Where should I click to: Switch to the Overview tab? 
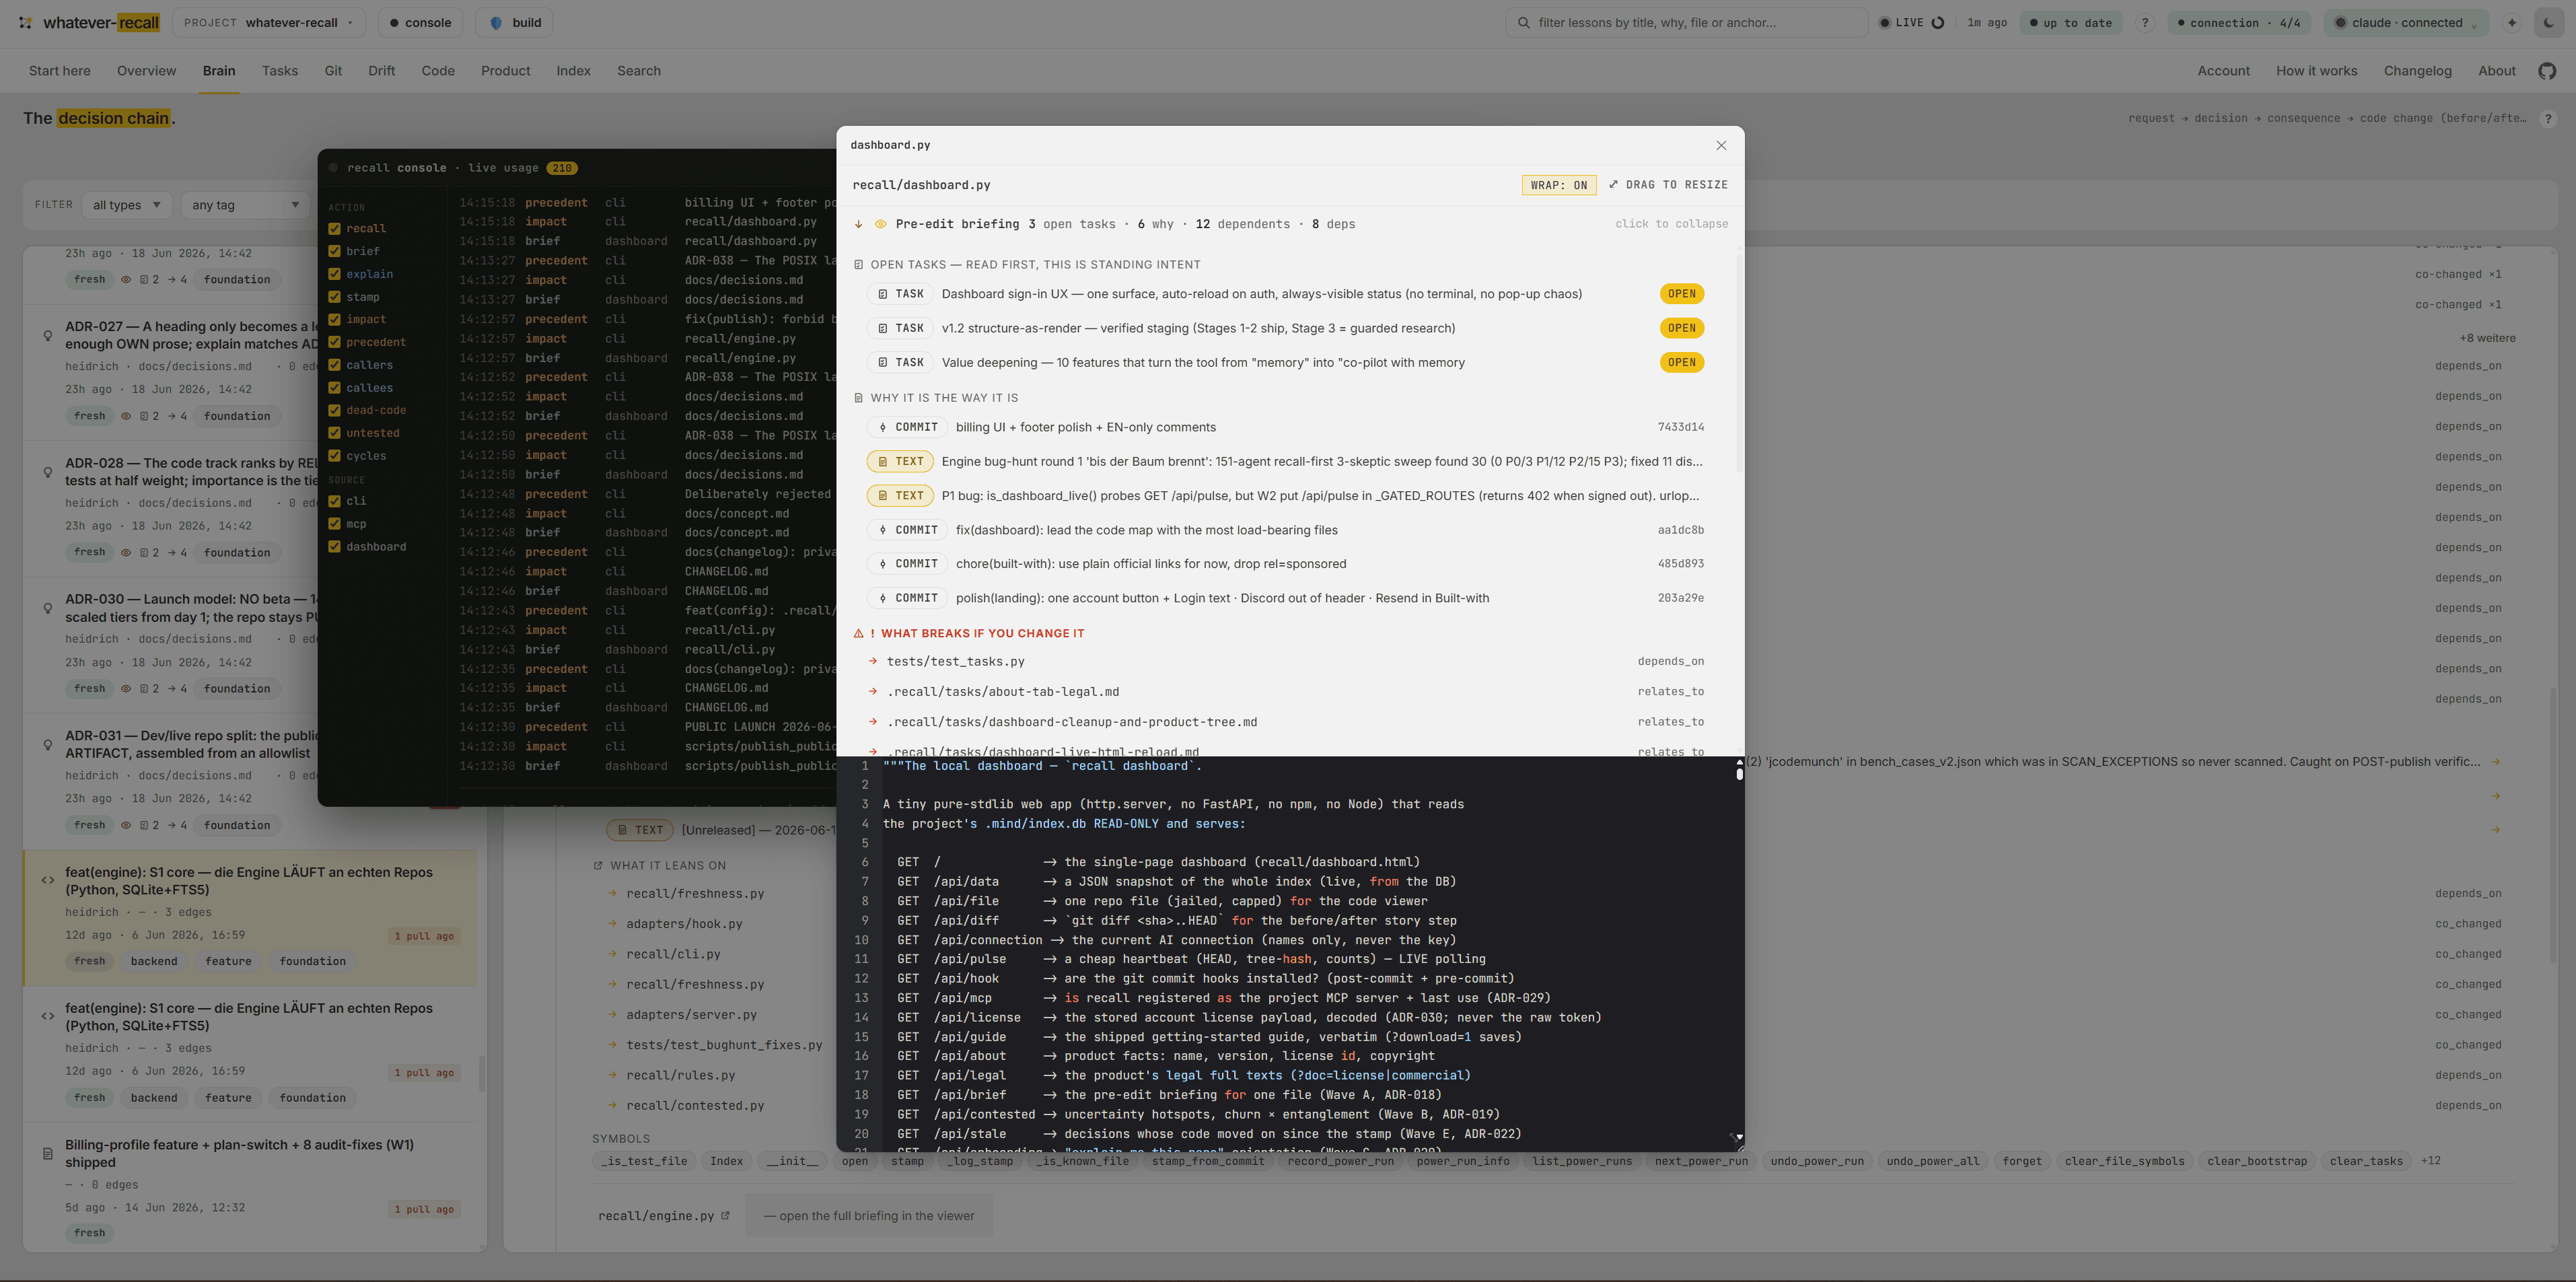pyautogui.click(x=146, y=71)
